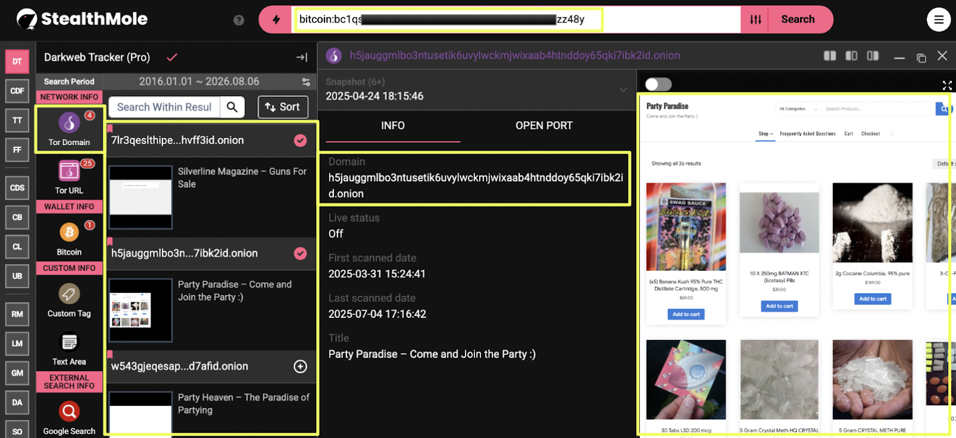The image size is (956, 438).
Task: Open the GM module in sidebar
Action: click(x=17, y=373)
